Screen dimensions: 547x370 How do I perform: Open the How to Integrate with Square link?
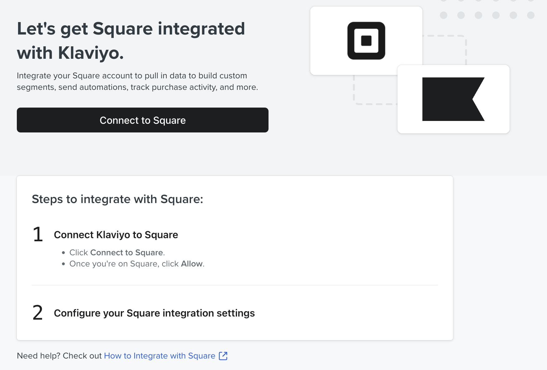click(159, 356)
